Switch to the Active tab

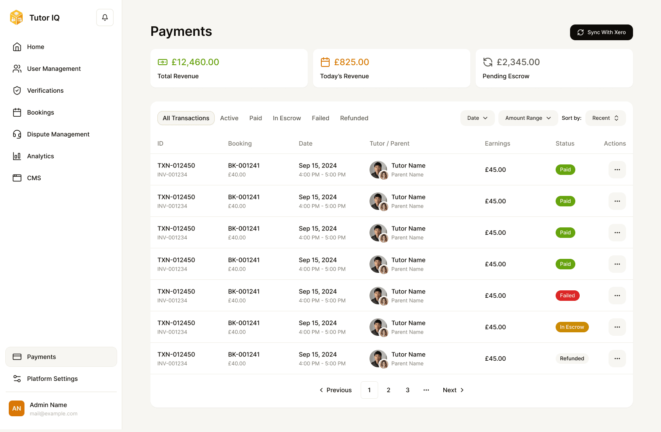tap(229, 118)
